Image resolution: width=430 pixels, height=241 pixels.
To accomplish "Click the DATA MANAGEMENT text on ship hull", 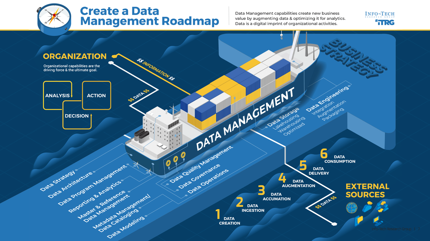I will [x=245, y=120].
